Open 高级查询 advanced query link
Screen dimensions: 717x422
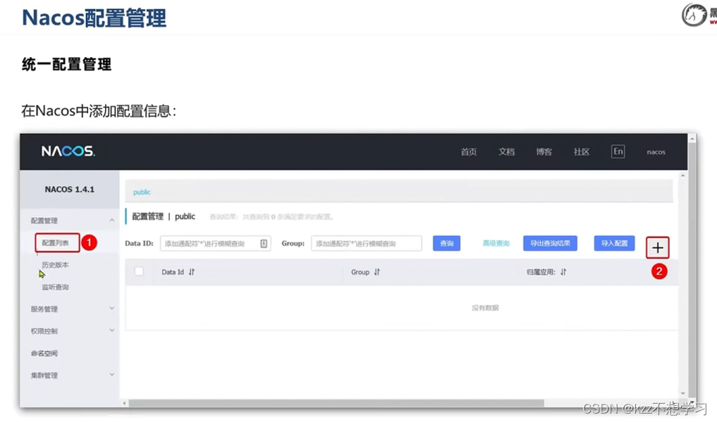[x=496, y=244]
